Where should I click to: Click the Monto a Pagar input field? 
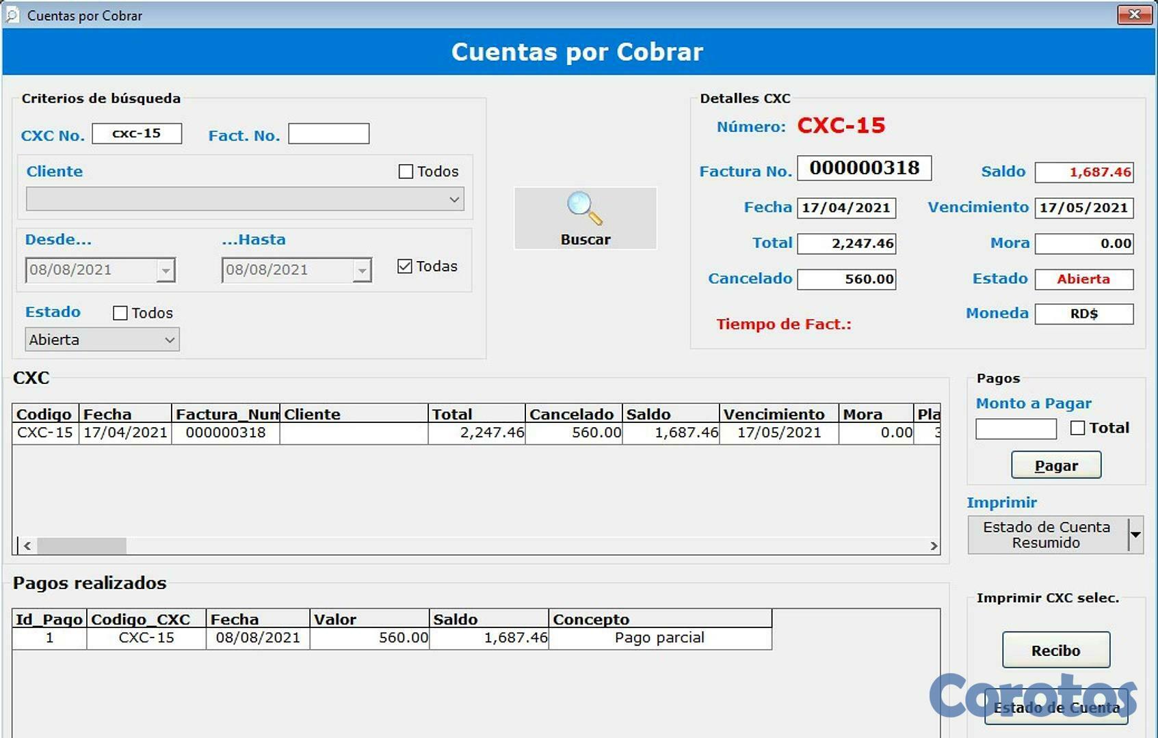click(1015, 428)
